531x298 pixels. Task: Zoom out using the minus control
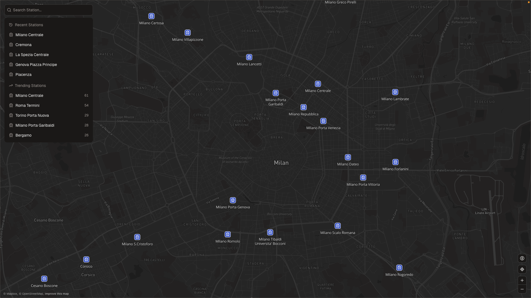(522, 289)
